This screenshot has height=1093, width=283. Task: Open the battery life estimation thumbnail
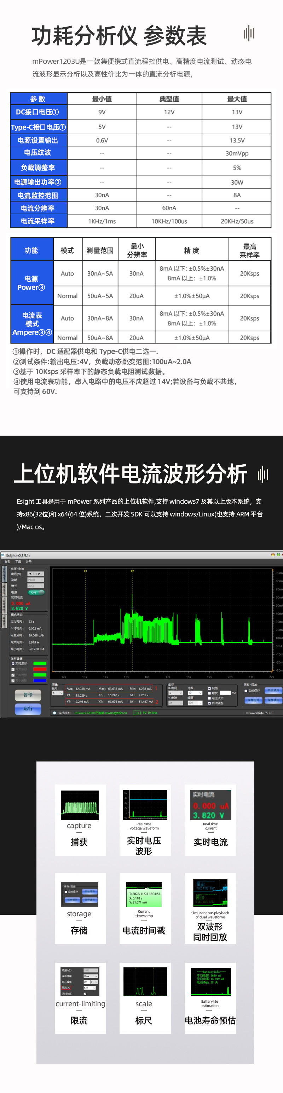point(210,981)
